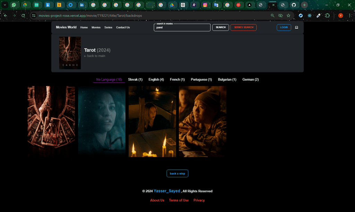The height and width of the screenshot is (212, 355).
Task: Open the Tarot poster thumbnail
Action: [70, 53]
